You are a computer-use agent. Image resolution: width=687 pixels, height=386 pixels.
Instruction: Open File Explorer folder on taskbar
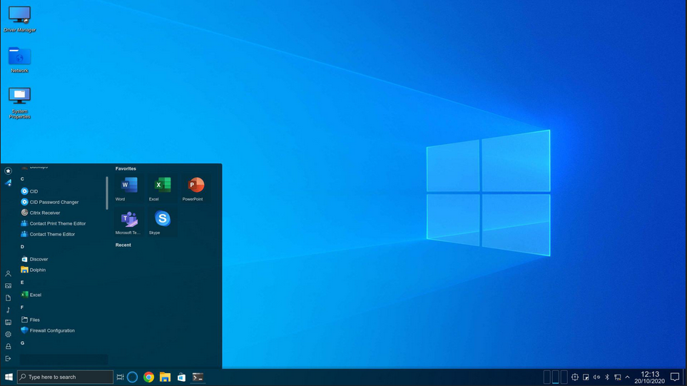tap(166, 377)
